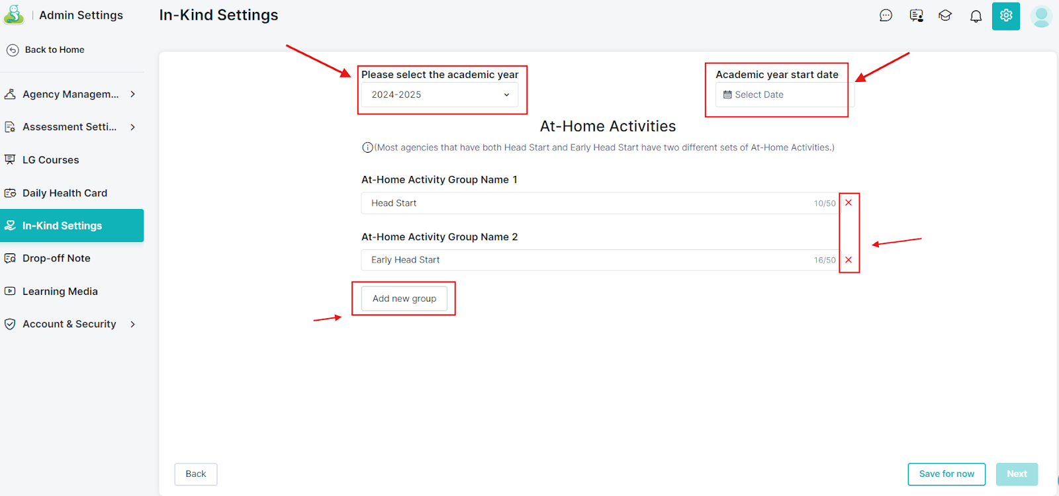
Task: Remove the Head Start group with X
Action: click(849, 203)
